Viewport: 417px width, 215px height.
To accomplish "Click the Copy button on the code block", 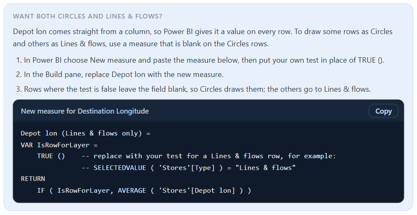I will [383, 111].
